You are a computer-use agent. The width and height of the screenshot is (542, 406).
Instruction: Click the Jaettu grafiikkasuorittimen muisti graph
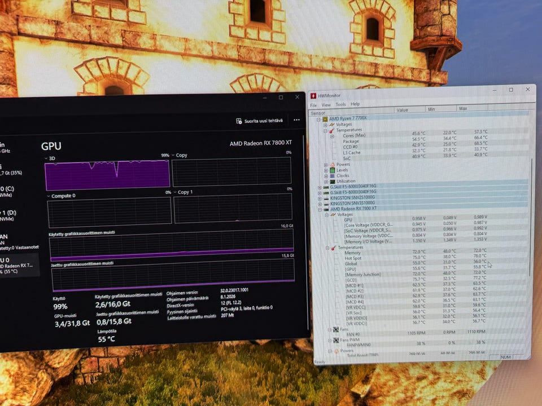[173, 275]
